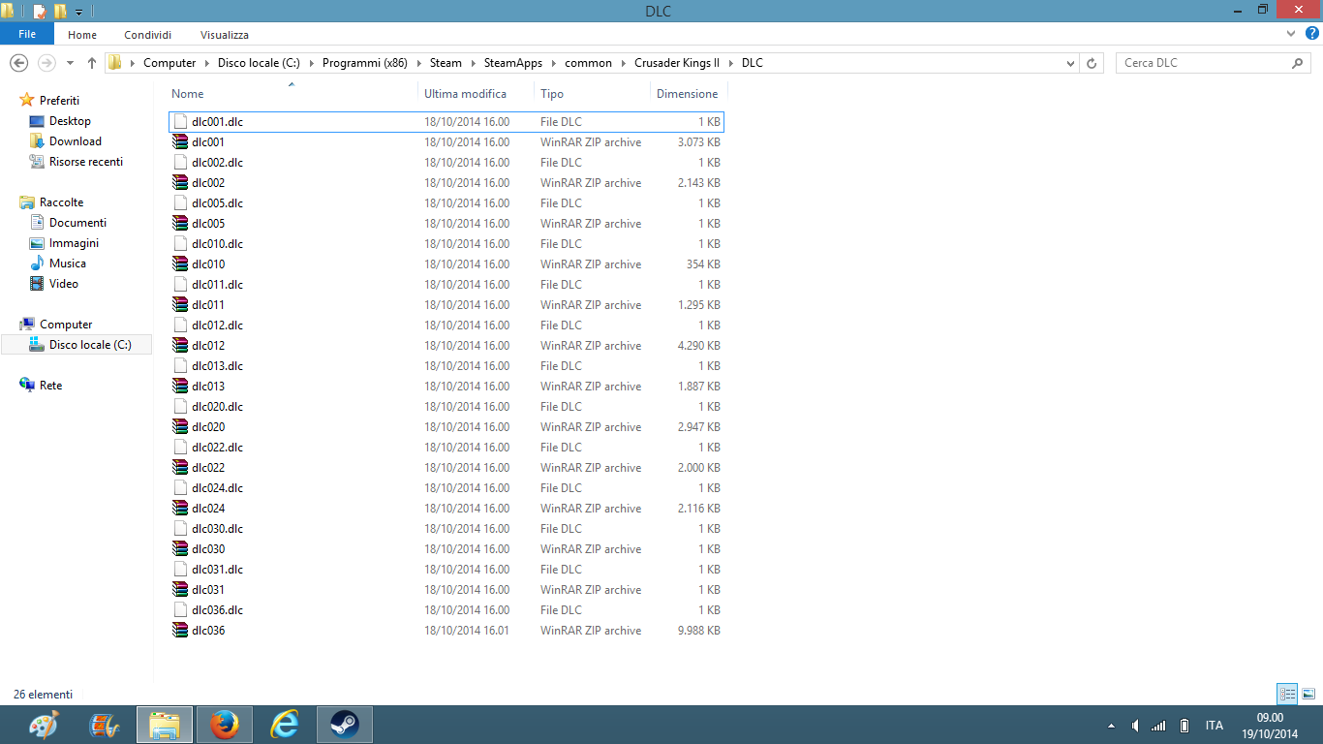Switch to the Visualizza tab

pos(224,35)
